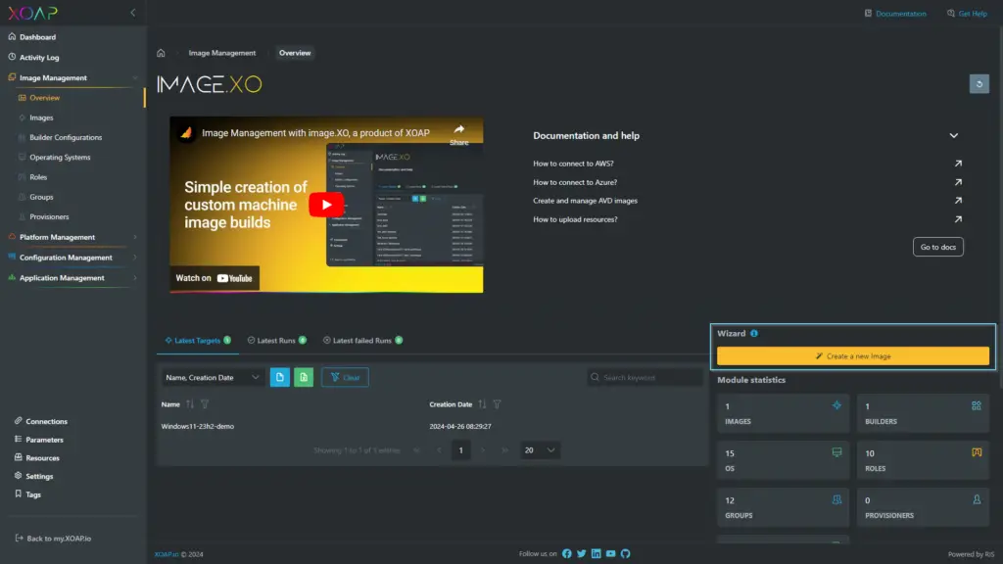Viewport: 1003px width, 564px height.
Task: Open Parameters
Action: tap(44, 440)
